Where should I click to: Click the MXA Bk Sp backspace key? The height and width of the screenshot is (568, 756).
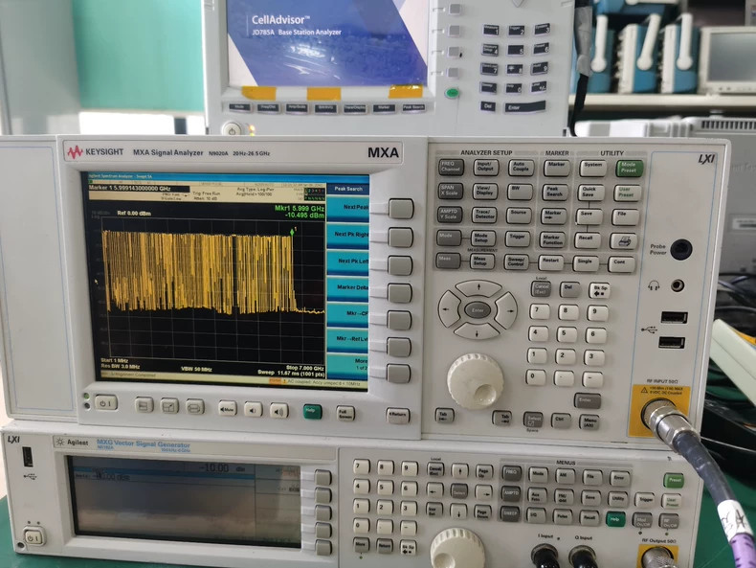(x=599, y=290)
